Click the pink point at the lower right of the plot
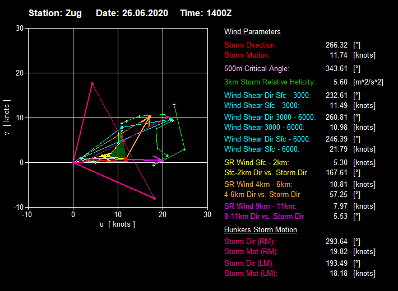Image resolution: width=398 pixels, height=291 pixels. 154,198
